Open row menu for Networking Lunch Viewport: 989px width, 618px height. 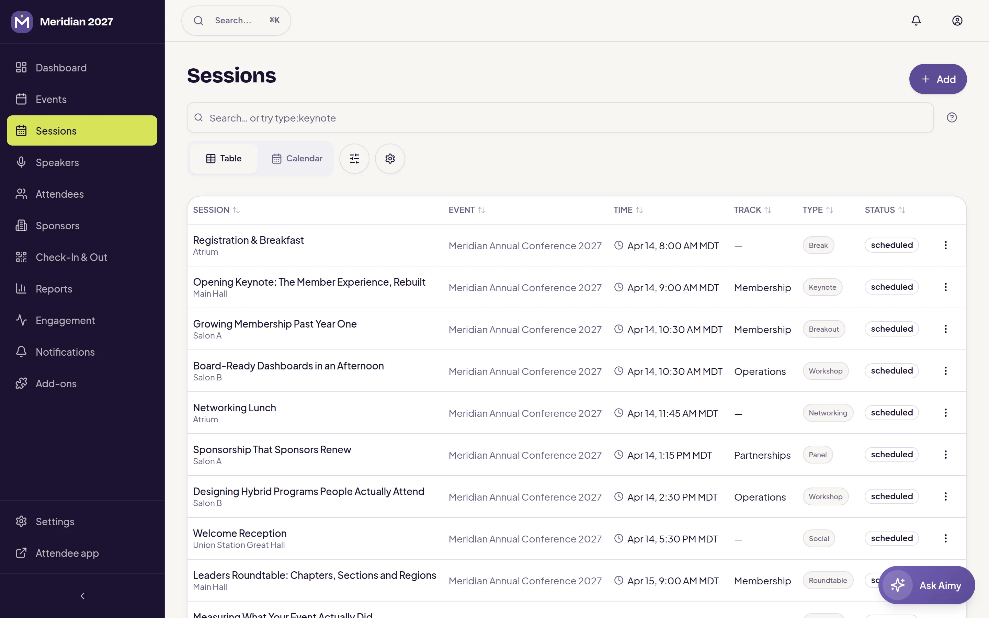click(x=945, y=413)
